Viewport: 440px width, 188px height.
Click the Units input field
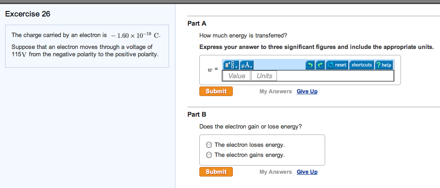[x=264, y=76]
